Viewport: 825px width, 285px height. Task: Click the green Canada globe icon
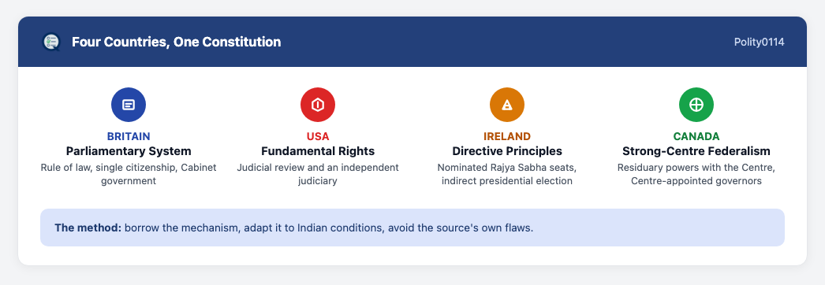click(696, 105)
